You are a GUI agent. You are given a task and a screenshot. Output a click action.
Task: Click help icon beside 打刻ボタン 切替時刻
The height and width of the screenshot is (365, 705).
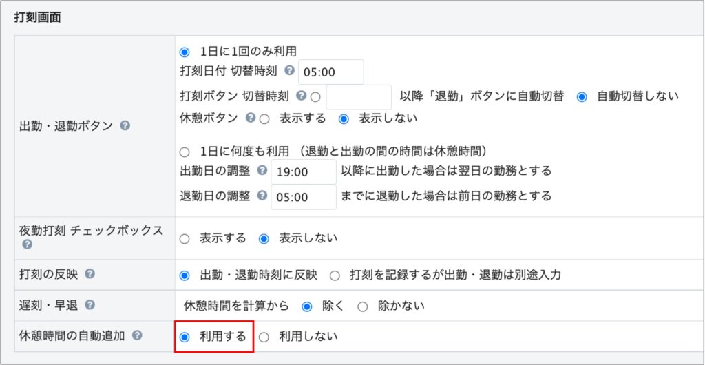tap(301, 96)
